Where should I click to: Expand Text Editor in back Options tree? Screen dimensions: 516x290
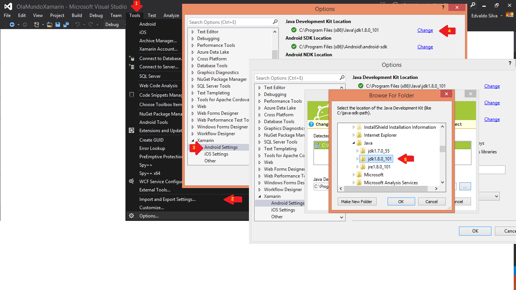coord(193,32)
